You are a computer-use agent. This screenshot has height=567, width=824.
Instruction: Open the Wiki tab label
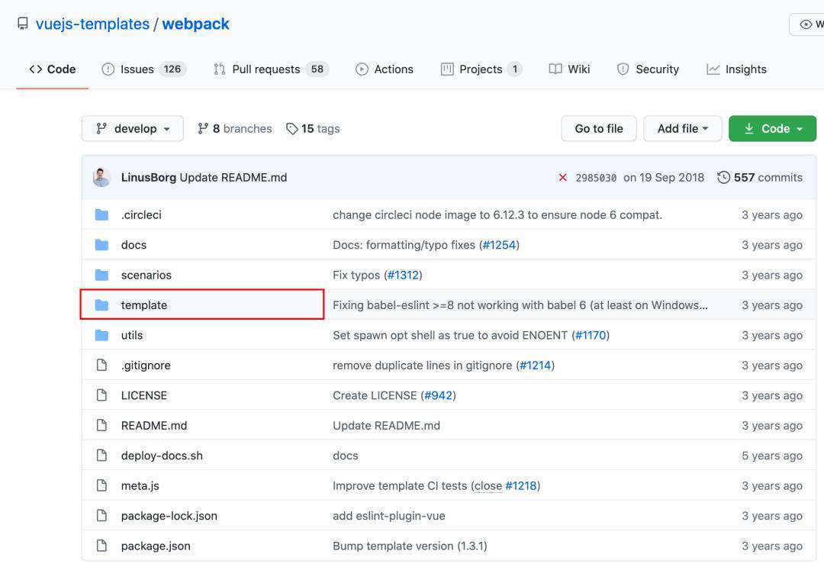pos(578,69)
